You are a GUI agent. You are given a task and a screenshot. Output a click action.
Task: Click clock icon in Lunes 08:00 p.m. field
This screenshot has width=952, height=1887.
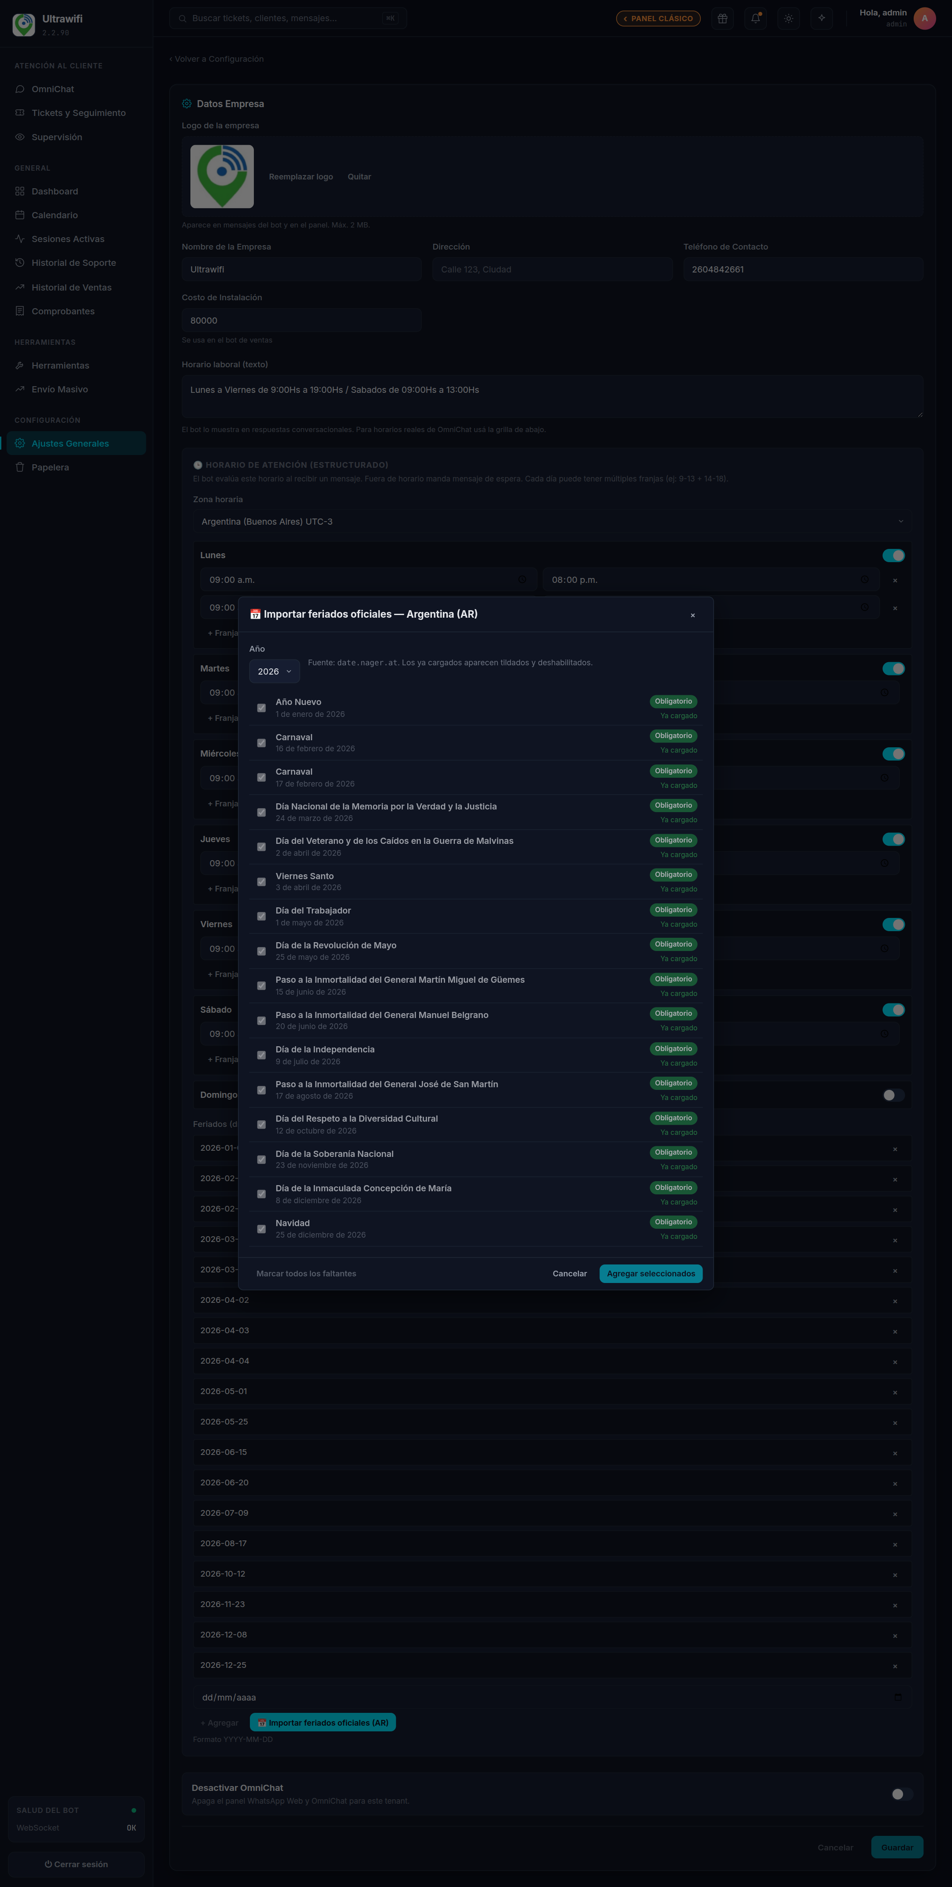(865, 579)
